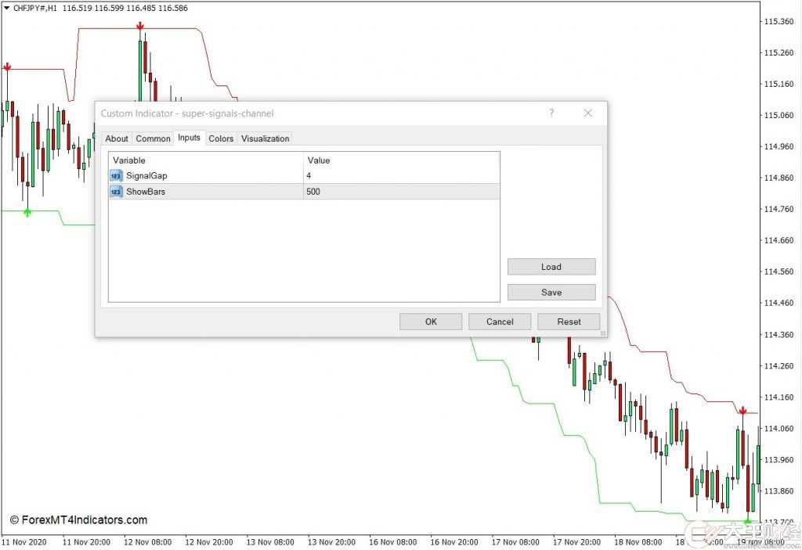802x550 pixels.
Task: Click the CHFJPY chart menu triangle
Action: pyautogui.click(x=6, y=8)
